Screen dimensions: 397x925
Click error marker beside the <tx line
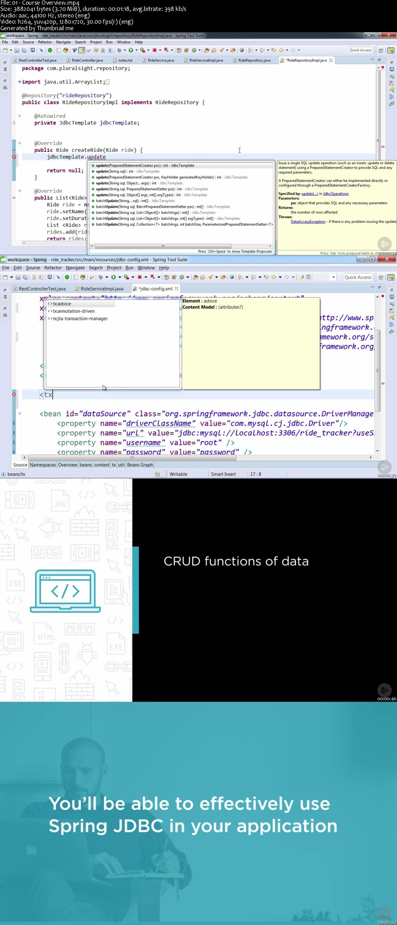[14, 394]
